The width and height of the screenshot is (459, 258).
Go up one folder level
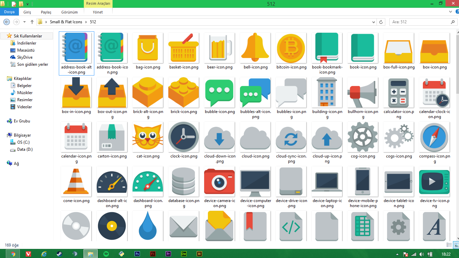pyautogui.click(x=32, y=22)
